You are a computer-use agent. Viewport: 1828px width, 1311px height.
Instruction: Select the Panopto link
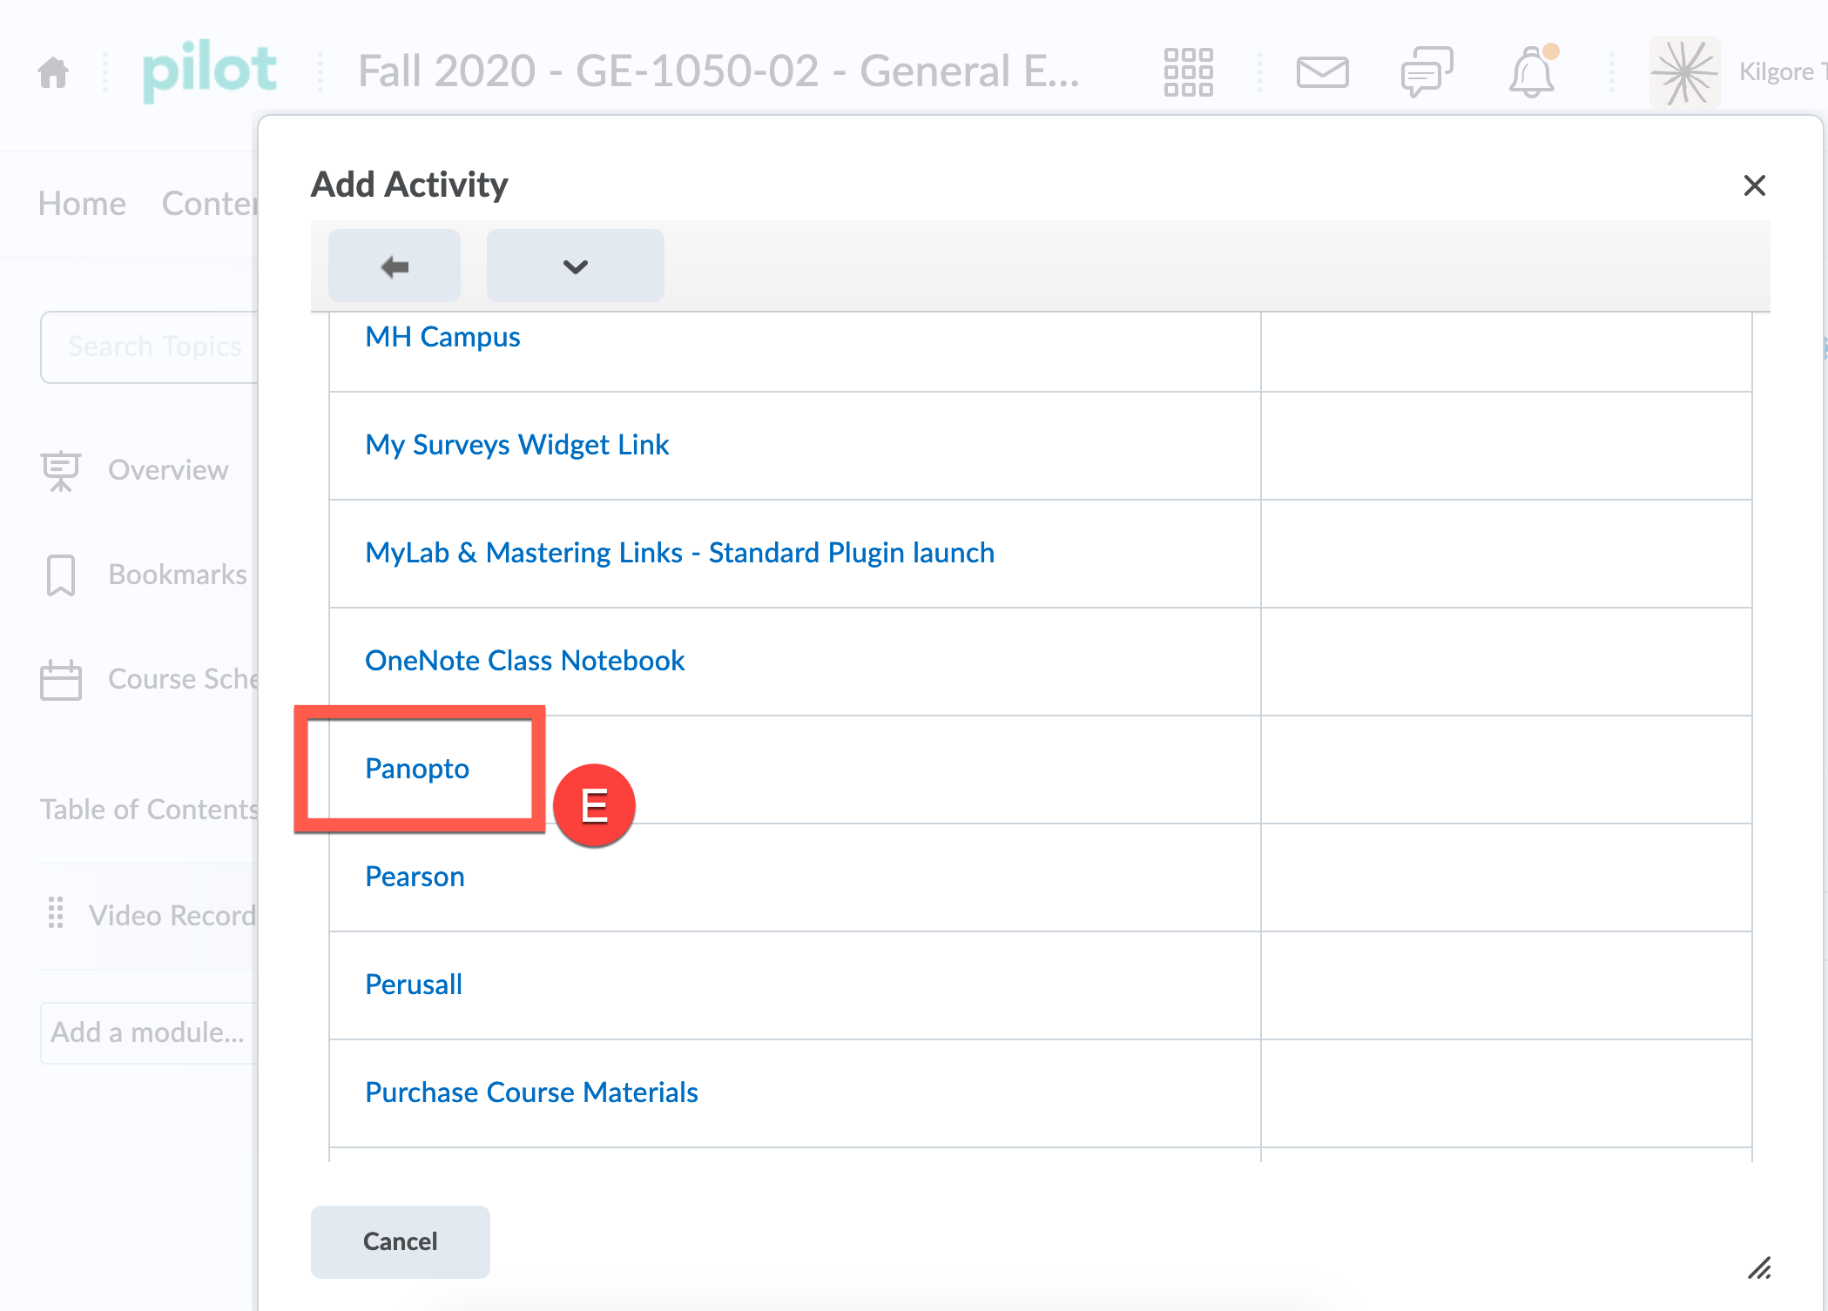417,769
